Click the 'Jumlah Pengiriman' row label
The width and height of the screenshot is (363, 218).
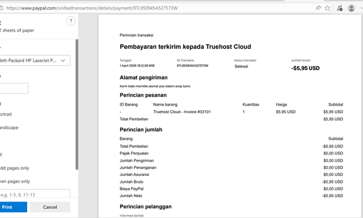pyautogui.click(x=137, y=161)
